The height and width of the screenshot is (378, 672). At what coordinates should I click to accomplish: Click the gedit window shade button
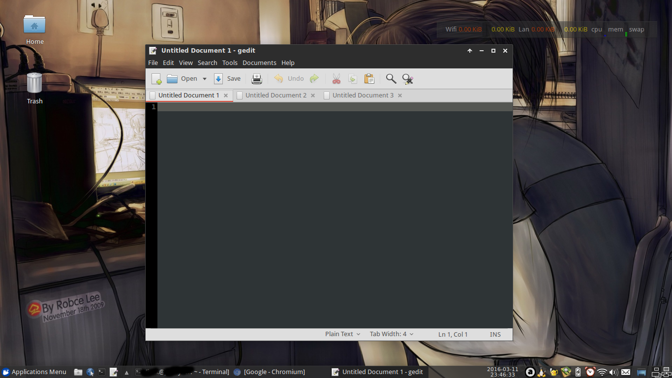click(470, 50)
